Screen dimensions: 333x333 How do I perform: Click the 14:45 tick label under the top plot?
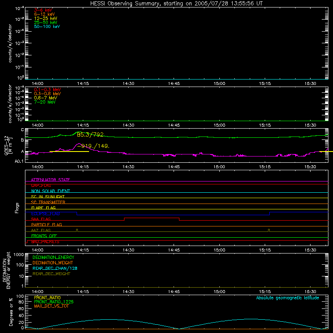pos(174,84)
